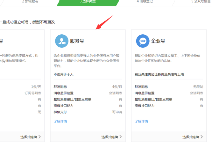Click 消息显示位置 label in 企业号 card
This screenshot has height=159, width=212.
145,93
